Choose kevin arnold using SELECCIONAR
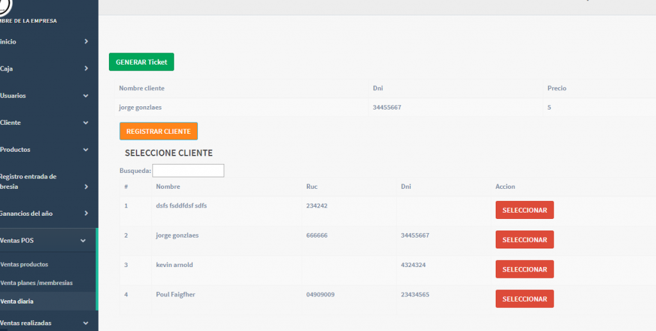The height and width of the screenshot is (331, 656). (x=524, y=270)
